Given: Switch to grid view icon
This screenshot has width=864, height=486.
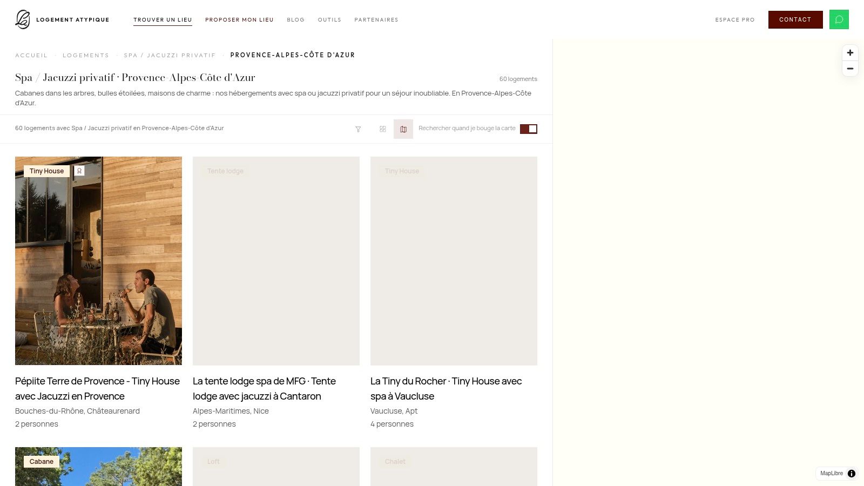Looking at the screenshot, I should coord(383,129).
